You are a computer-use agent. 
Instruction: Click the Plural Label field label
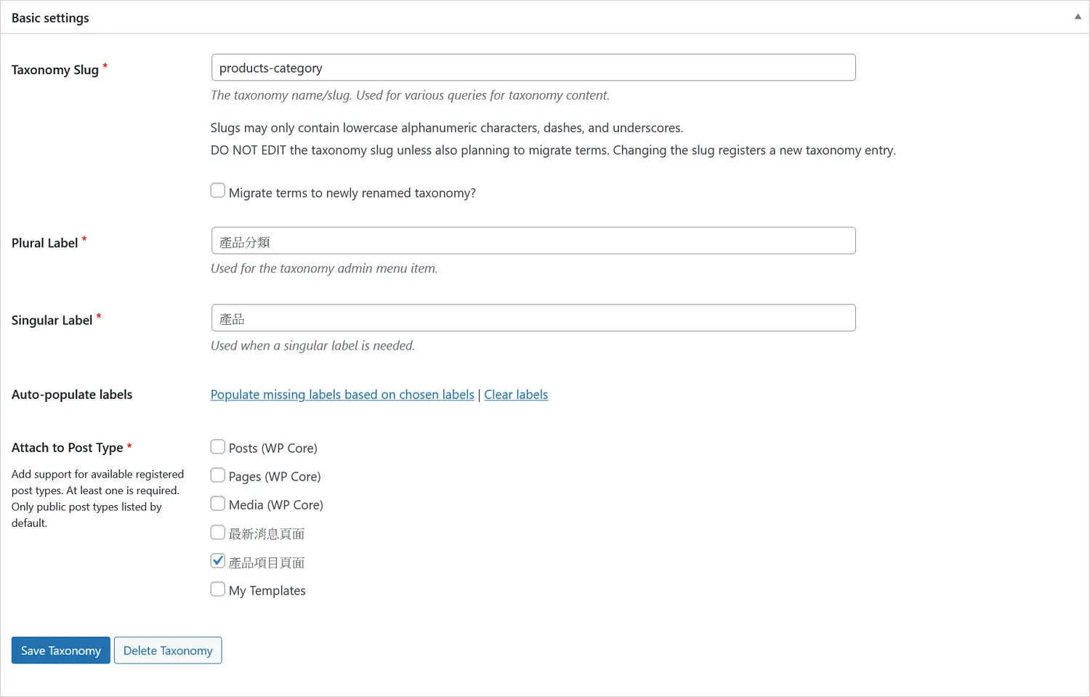(x=44, y=243)
